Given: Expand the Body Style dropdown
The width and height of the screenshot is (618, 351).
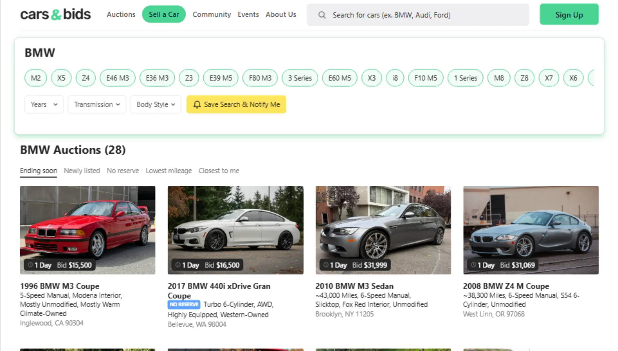Looking at the screenshot, I should coord(156,104).
